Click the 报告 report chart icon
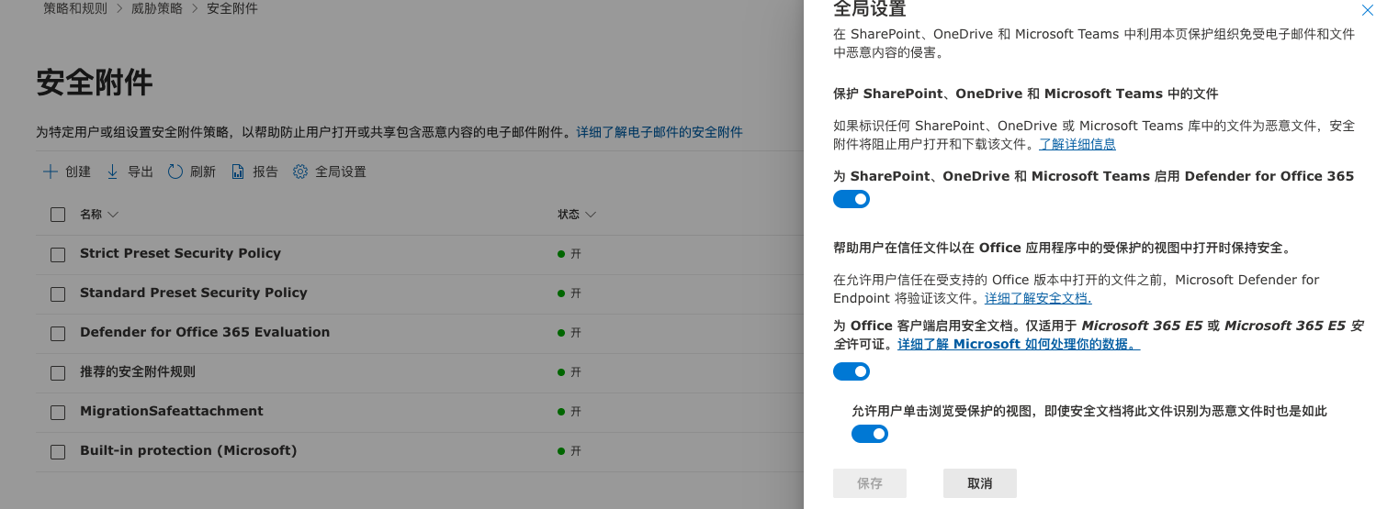 [238, 172]
